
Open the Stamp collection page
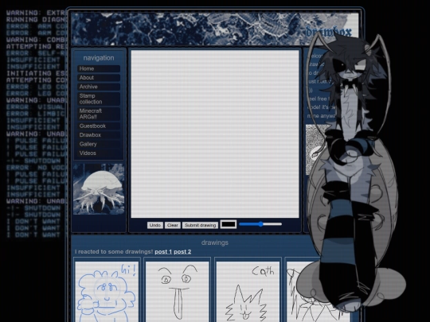pyautogui.click(x=99, y=99)
